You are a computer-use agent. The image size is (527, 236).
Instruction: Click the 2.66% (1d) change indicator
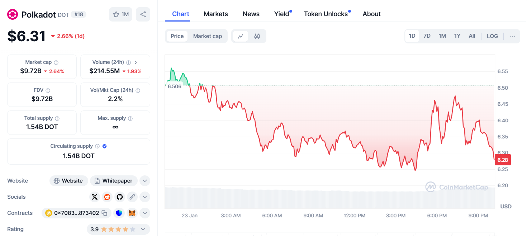click(68, 36)
